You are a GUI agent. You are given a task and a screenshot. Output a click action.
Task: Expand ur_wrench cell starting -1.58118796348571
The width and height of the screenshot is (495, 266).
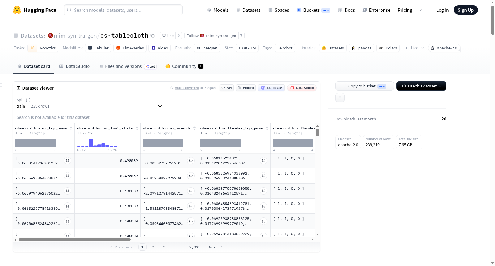point(191,206)
